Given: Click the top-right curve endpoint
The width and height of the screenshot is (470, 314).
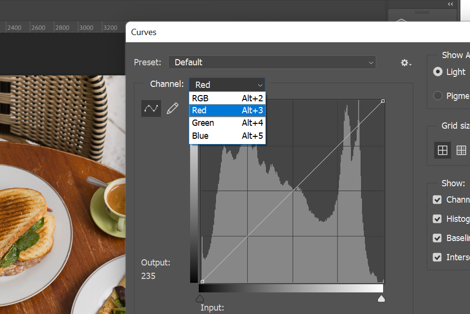Looking at the screenshot, I should [x=383, y=101].
